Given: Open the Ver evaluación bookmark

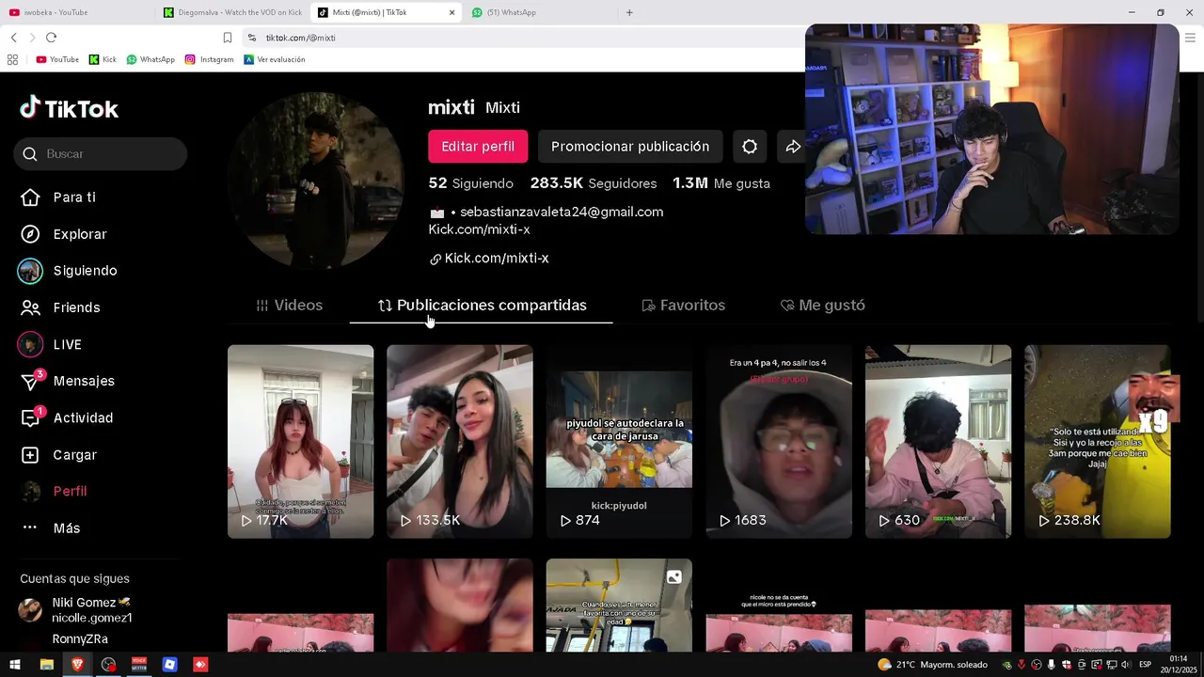Looking at the screenshot, I should click(x=275, y=59).
